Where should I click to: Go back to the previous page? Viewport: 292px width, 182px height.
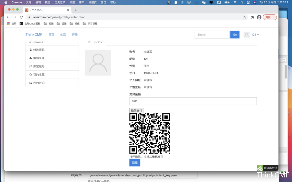(x=8, y=17)
